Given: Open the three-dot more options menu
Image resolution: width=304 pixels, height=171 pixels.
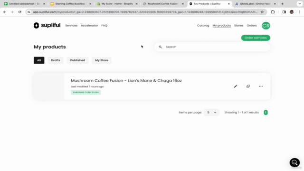Looking at the screenshot, I should (261, 86).
